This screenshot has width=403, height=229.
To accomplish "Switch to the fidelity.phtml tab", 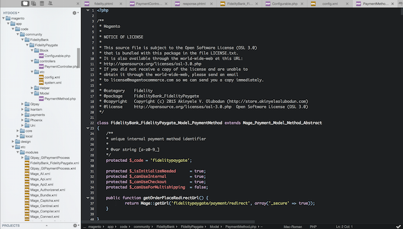I will (x=104, y=4).
